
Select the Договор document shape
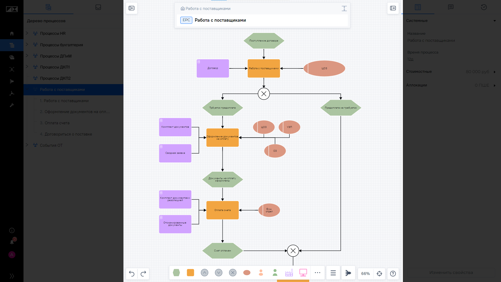[213, 68]
